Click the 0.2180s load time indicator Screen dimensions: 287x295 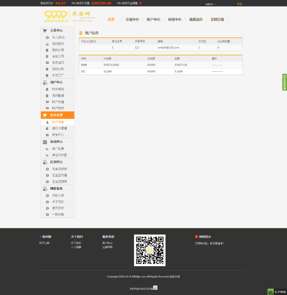pos(280,292)
